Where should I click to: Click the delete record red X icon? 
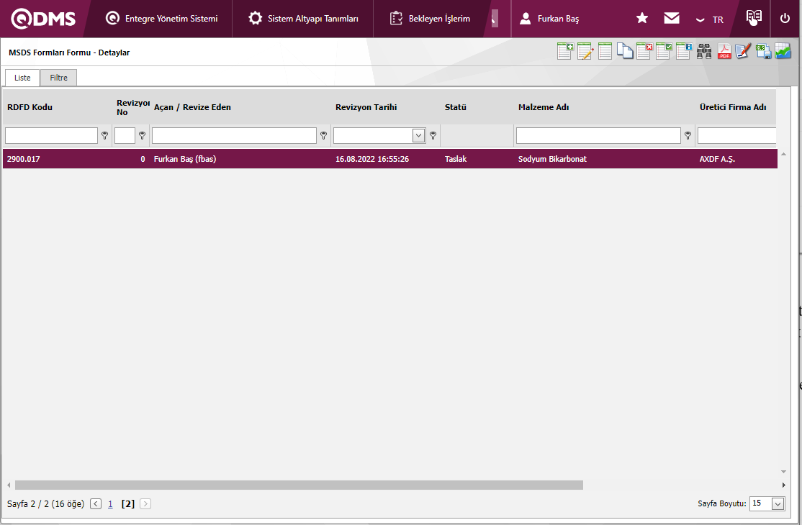(644, 51)
